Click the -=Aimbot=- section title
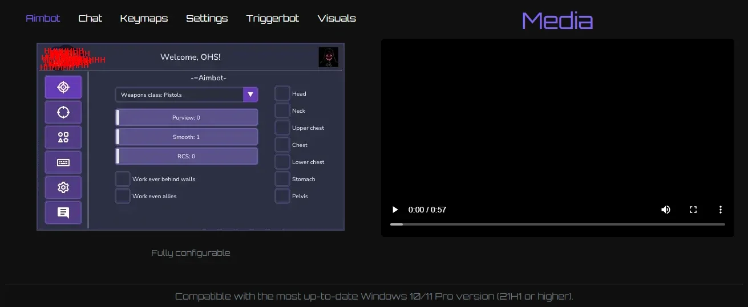 (x=208, y=78)
